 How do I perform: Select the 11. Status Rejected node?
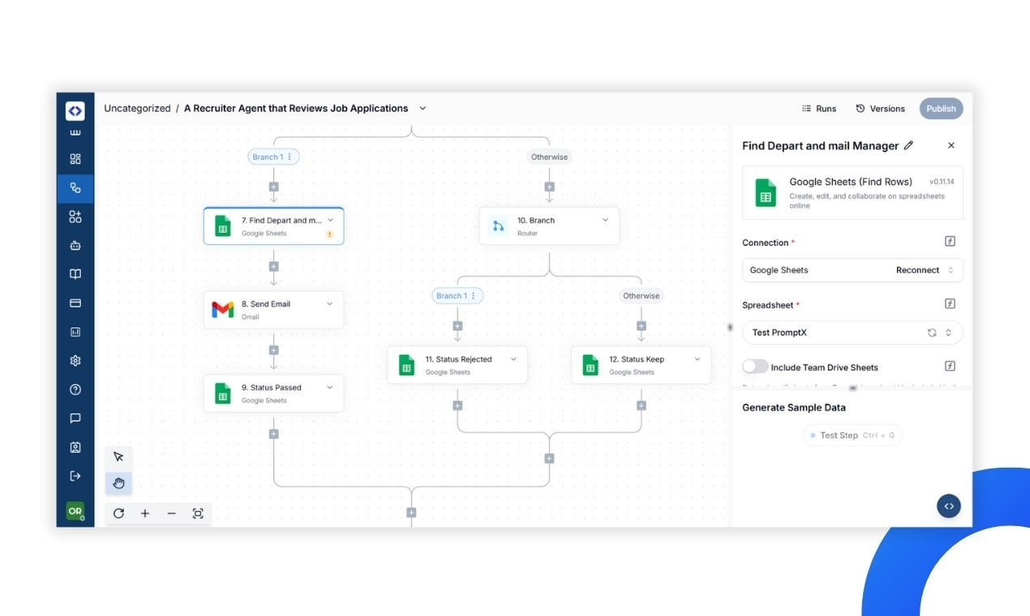(x=457, y=366)
